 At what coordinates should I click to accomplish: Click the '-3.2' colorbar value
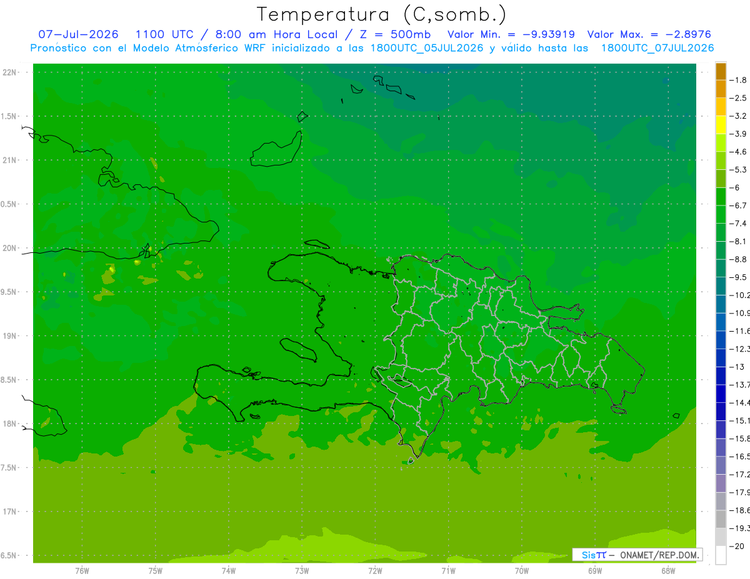739,116
